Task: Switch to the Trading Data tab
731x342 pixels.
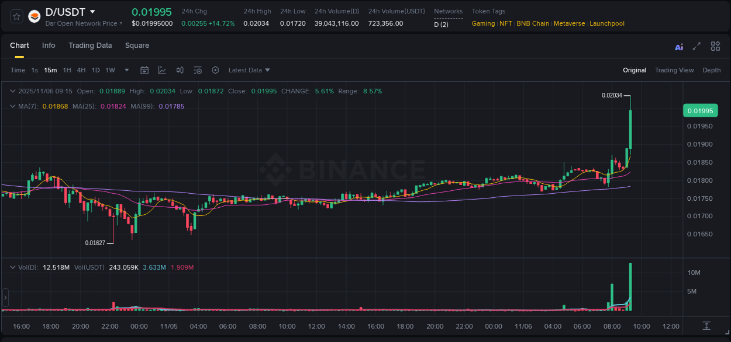Action: [90, 45]
